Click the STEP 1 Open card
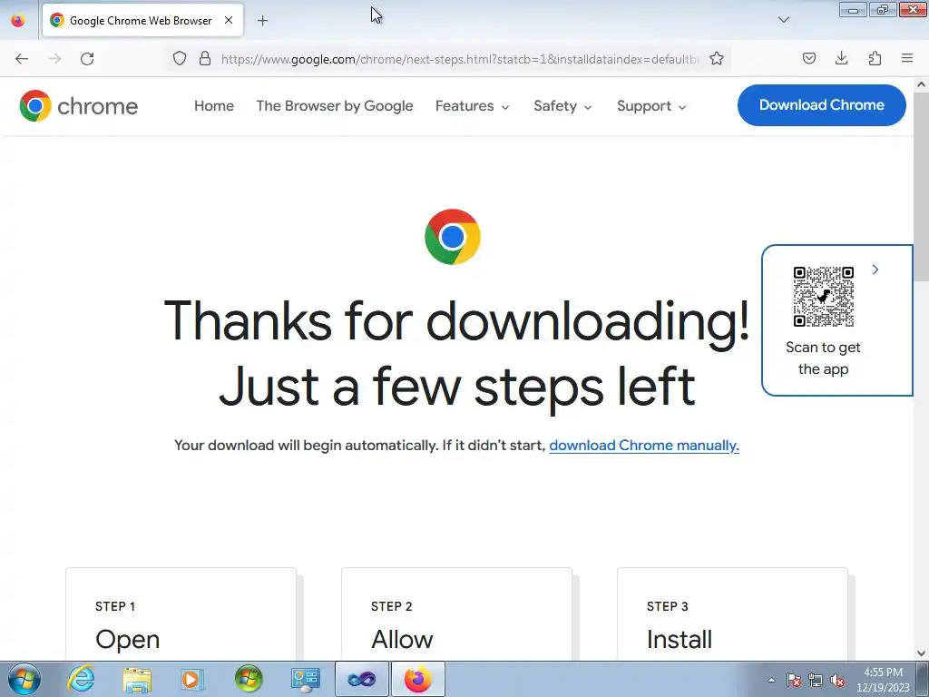 (181, 614)
